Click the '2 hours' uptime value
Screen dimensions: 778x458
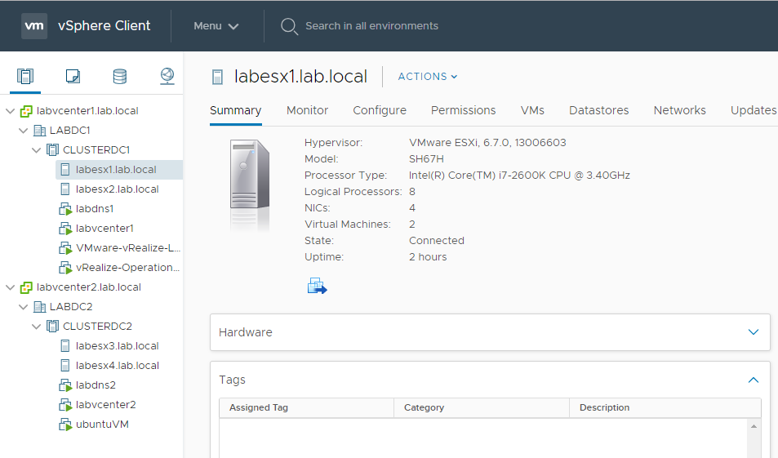pyautogui.click(x=428, y=257)
